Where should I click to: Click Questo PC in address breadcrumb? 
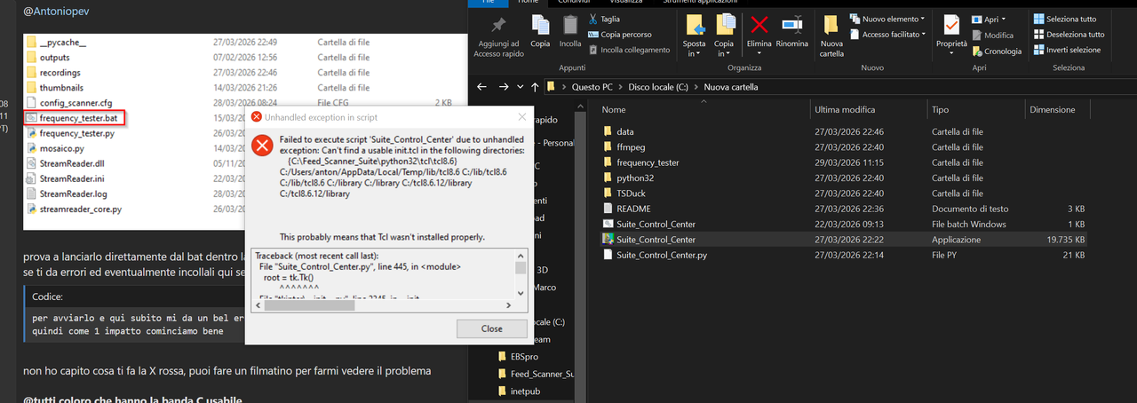pos(594,87)
